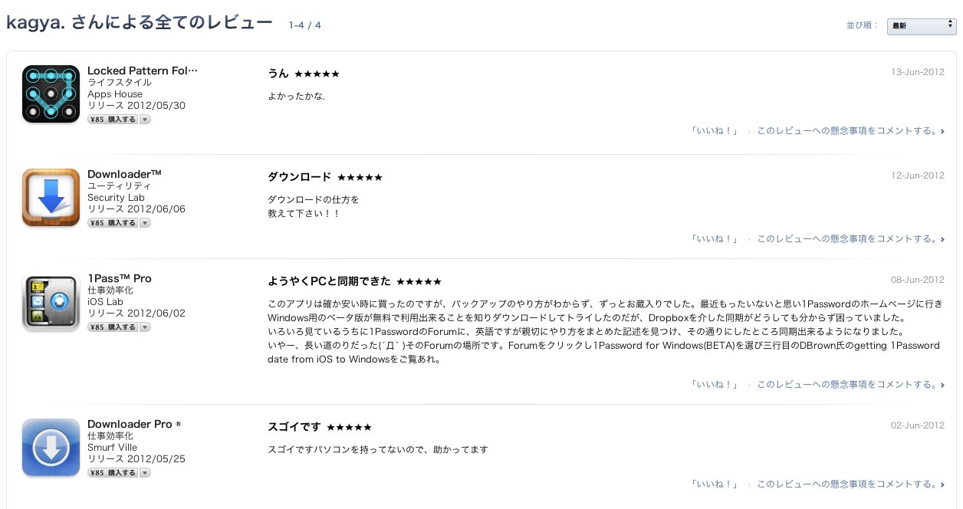This screenshot has height=509, width=963.
Task: Buy Downloader™ with the ¥85 button
Action: (x=113, y=223)
